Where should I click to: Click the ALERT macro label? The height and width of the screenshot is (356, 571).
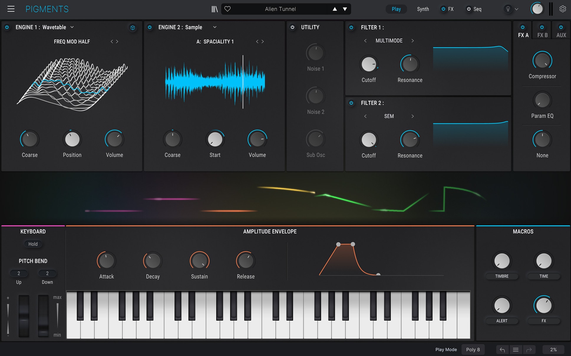(502, 321)
